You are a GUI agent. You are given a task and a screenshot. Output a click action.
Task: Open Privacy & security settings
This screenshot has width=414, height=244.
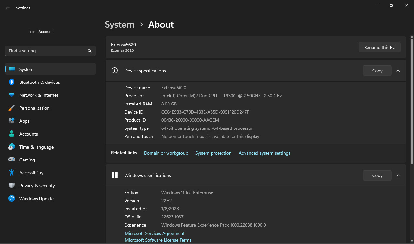[50, 185]
